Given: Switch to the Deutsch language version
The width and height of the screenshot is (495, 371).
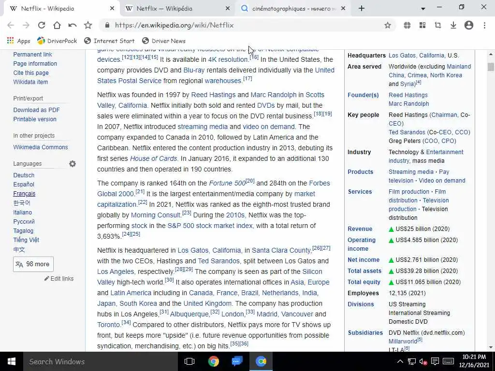Looking at the screenshot, I should click(x=24, y=175).
